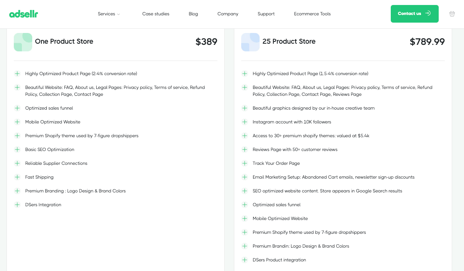
Task: Click plus icon beside DSers Integration
Action: coord(17,205)
